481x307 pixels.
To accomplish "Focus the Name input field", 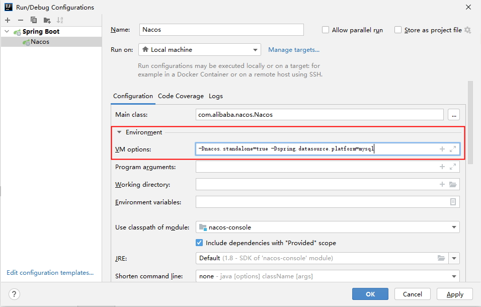I will click(x=221, y=30).
